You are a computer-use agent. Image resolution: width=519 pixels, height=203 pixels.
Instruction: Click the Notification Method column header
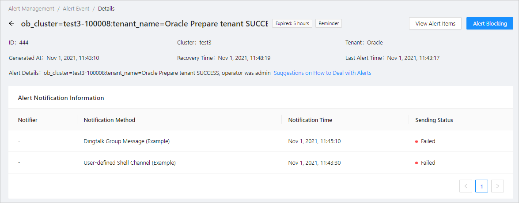[110, 120]
